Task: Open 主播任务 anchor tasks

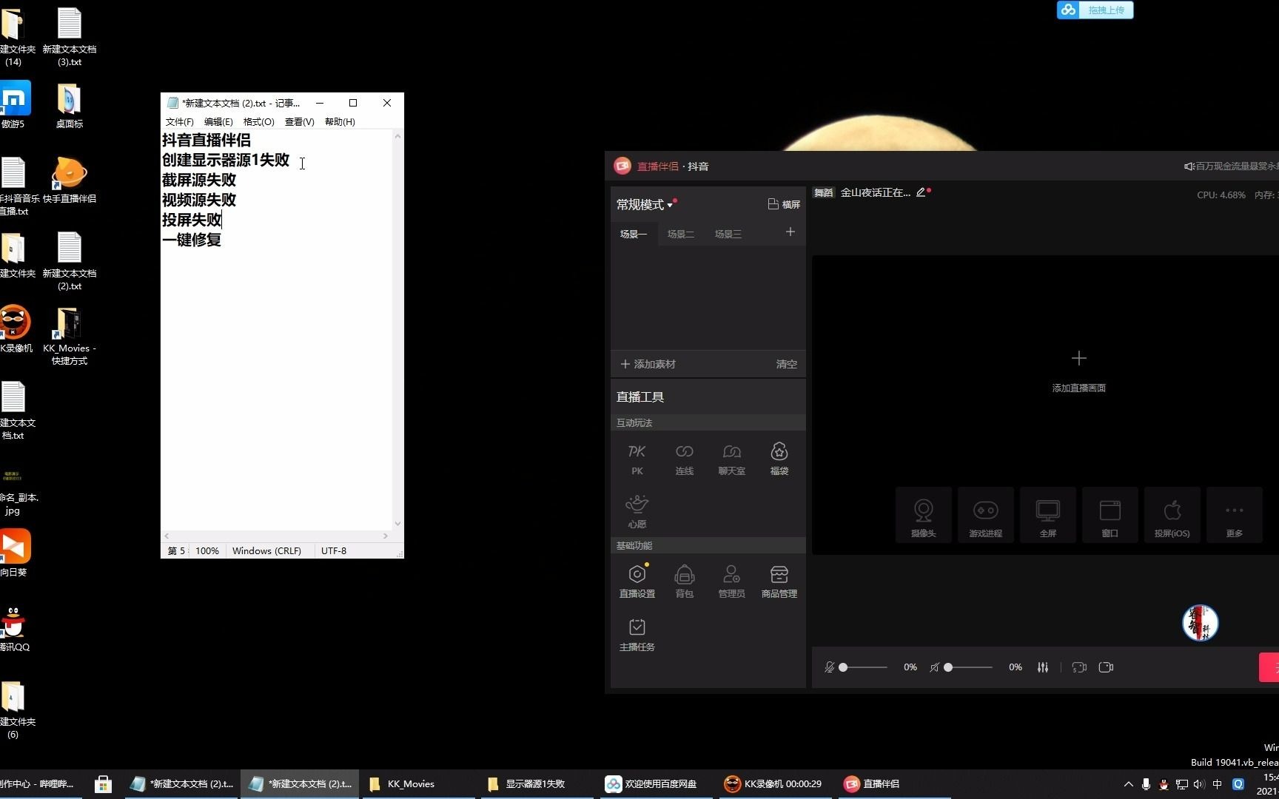Action: [x=637, y=635]
